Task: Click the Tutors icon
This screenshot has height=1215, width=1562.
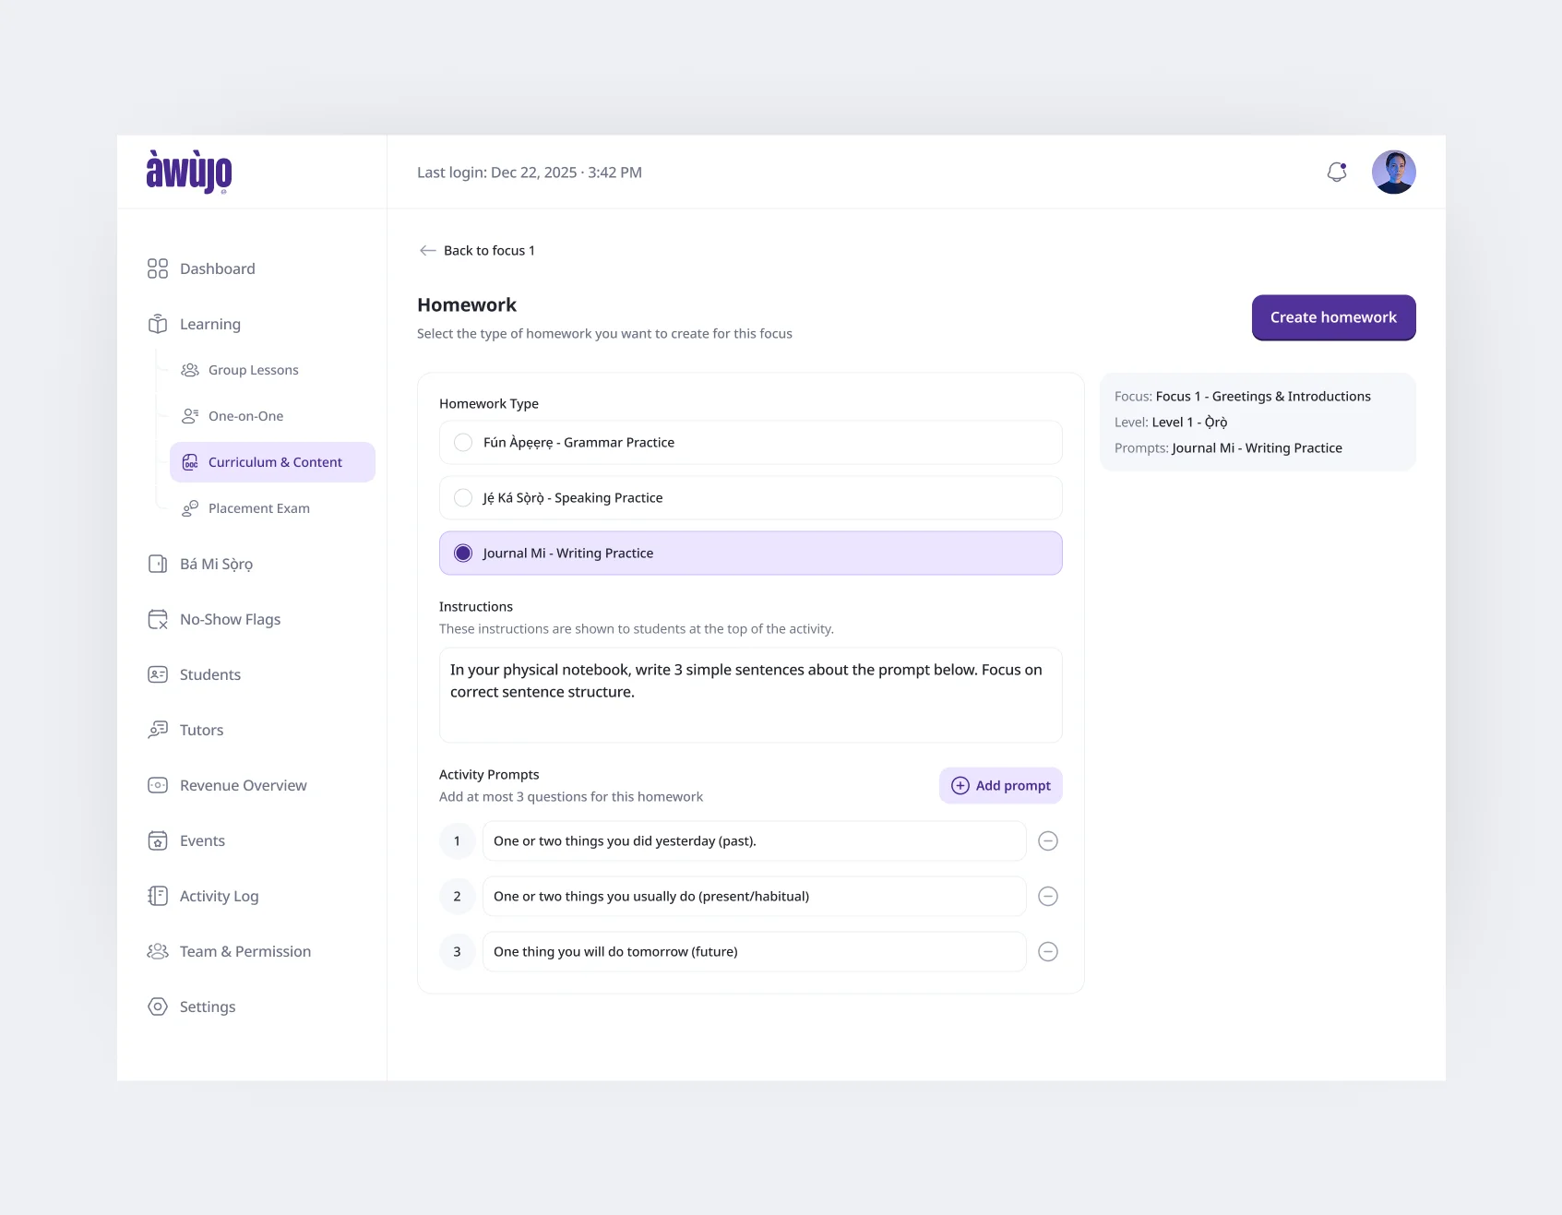Action: 158,730
